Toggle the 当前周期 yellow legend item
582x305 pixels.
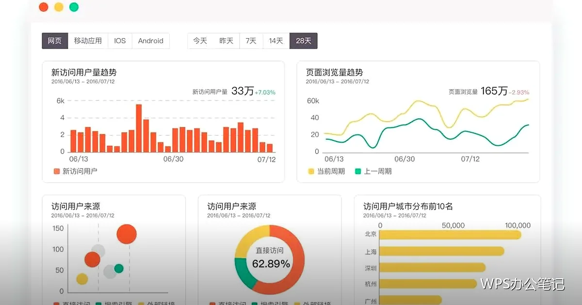point(326,171)
